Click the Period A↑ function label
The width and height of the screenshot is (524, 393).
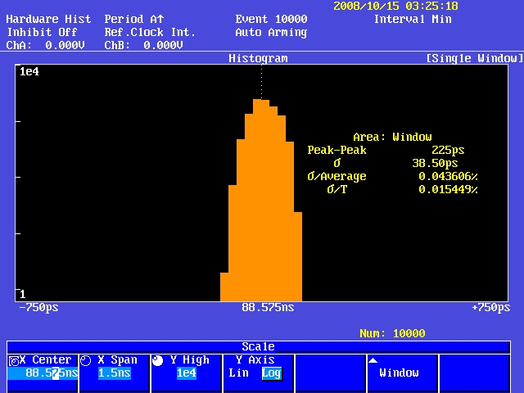(x=134, y=19)
